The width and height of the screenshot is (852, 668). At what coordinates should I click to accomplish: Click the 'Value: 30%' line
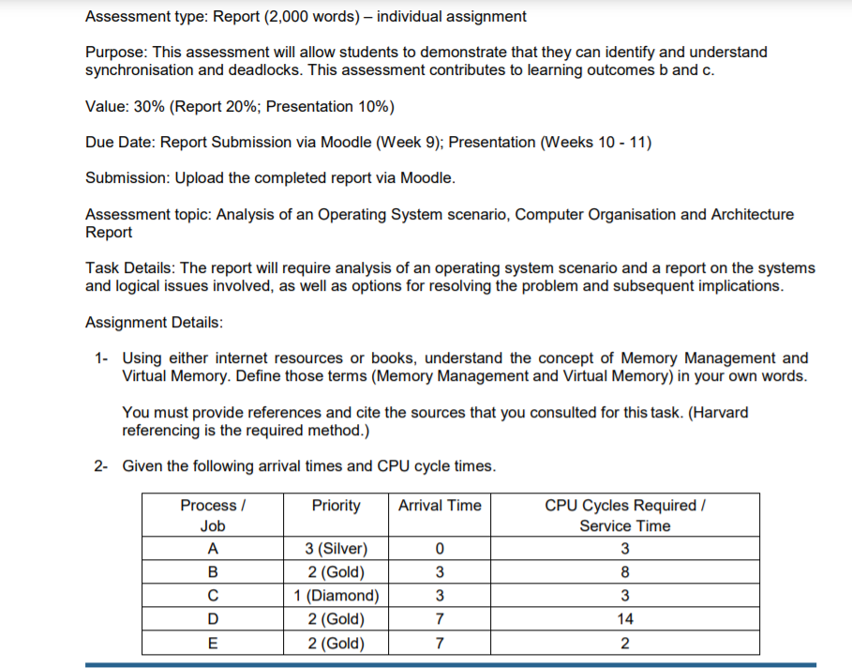[240, 107]
